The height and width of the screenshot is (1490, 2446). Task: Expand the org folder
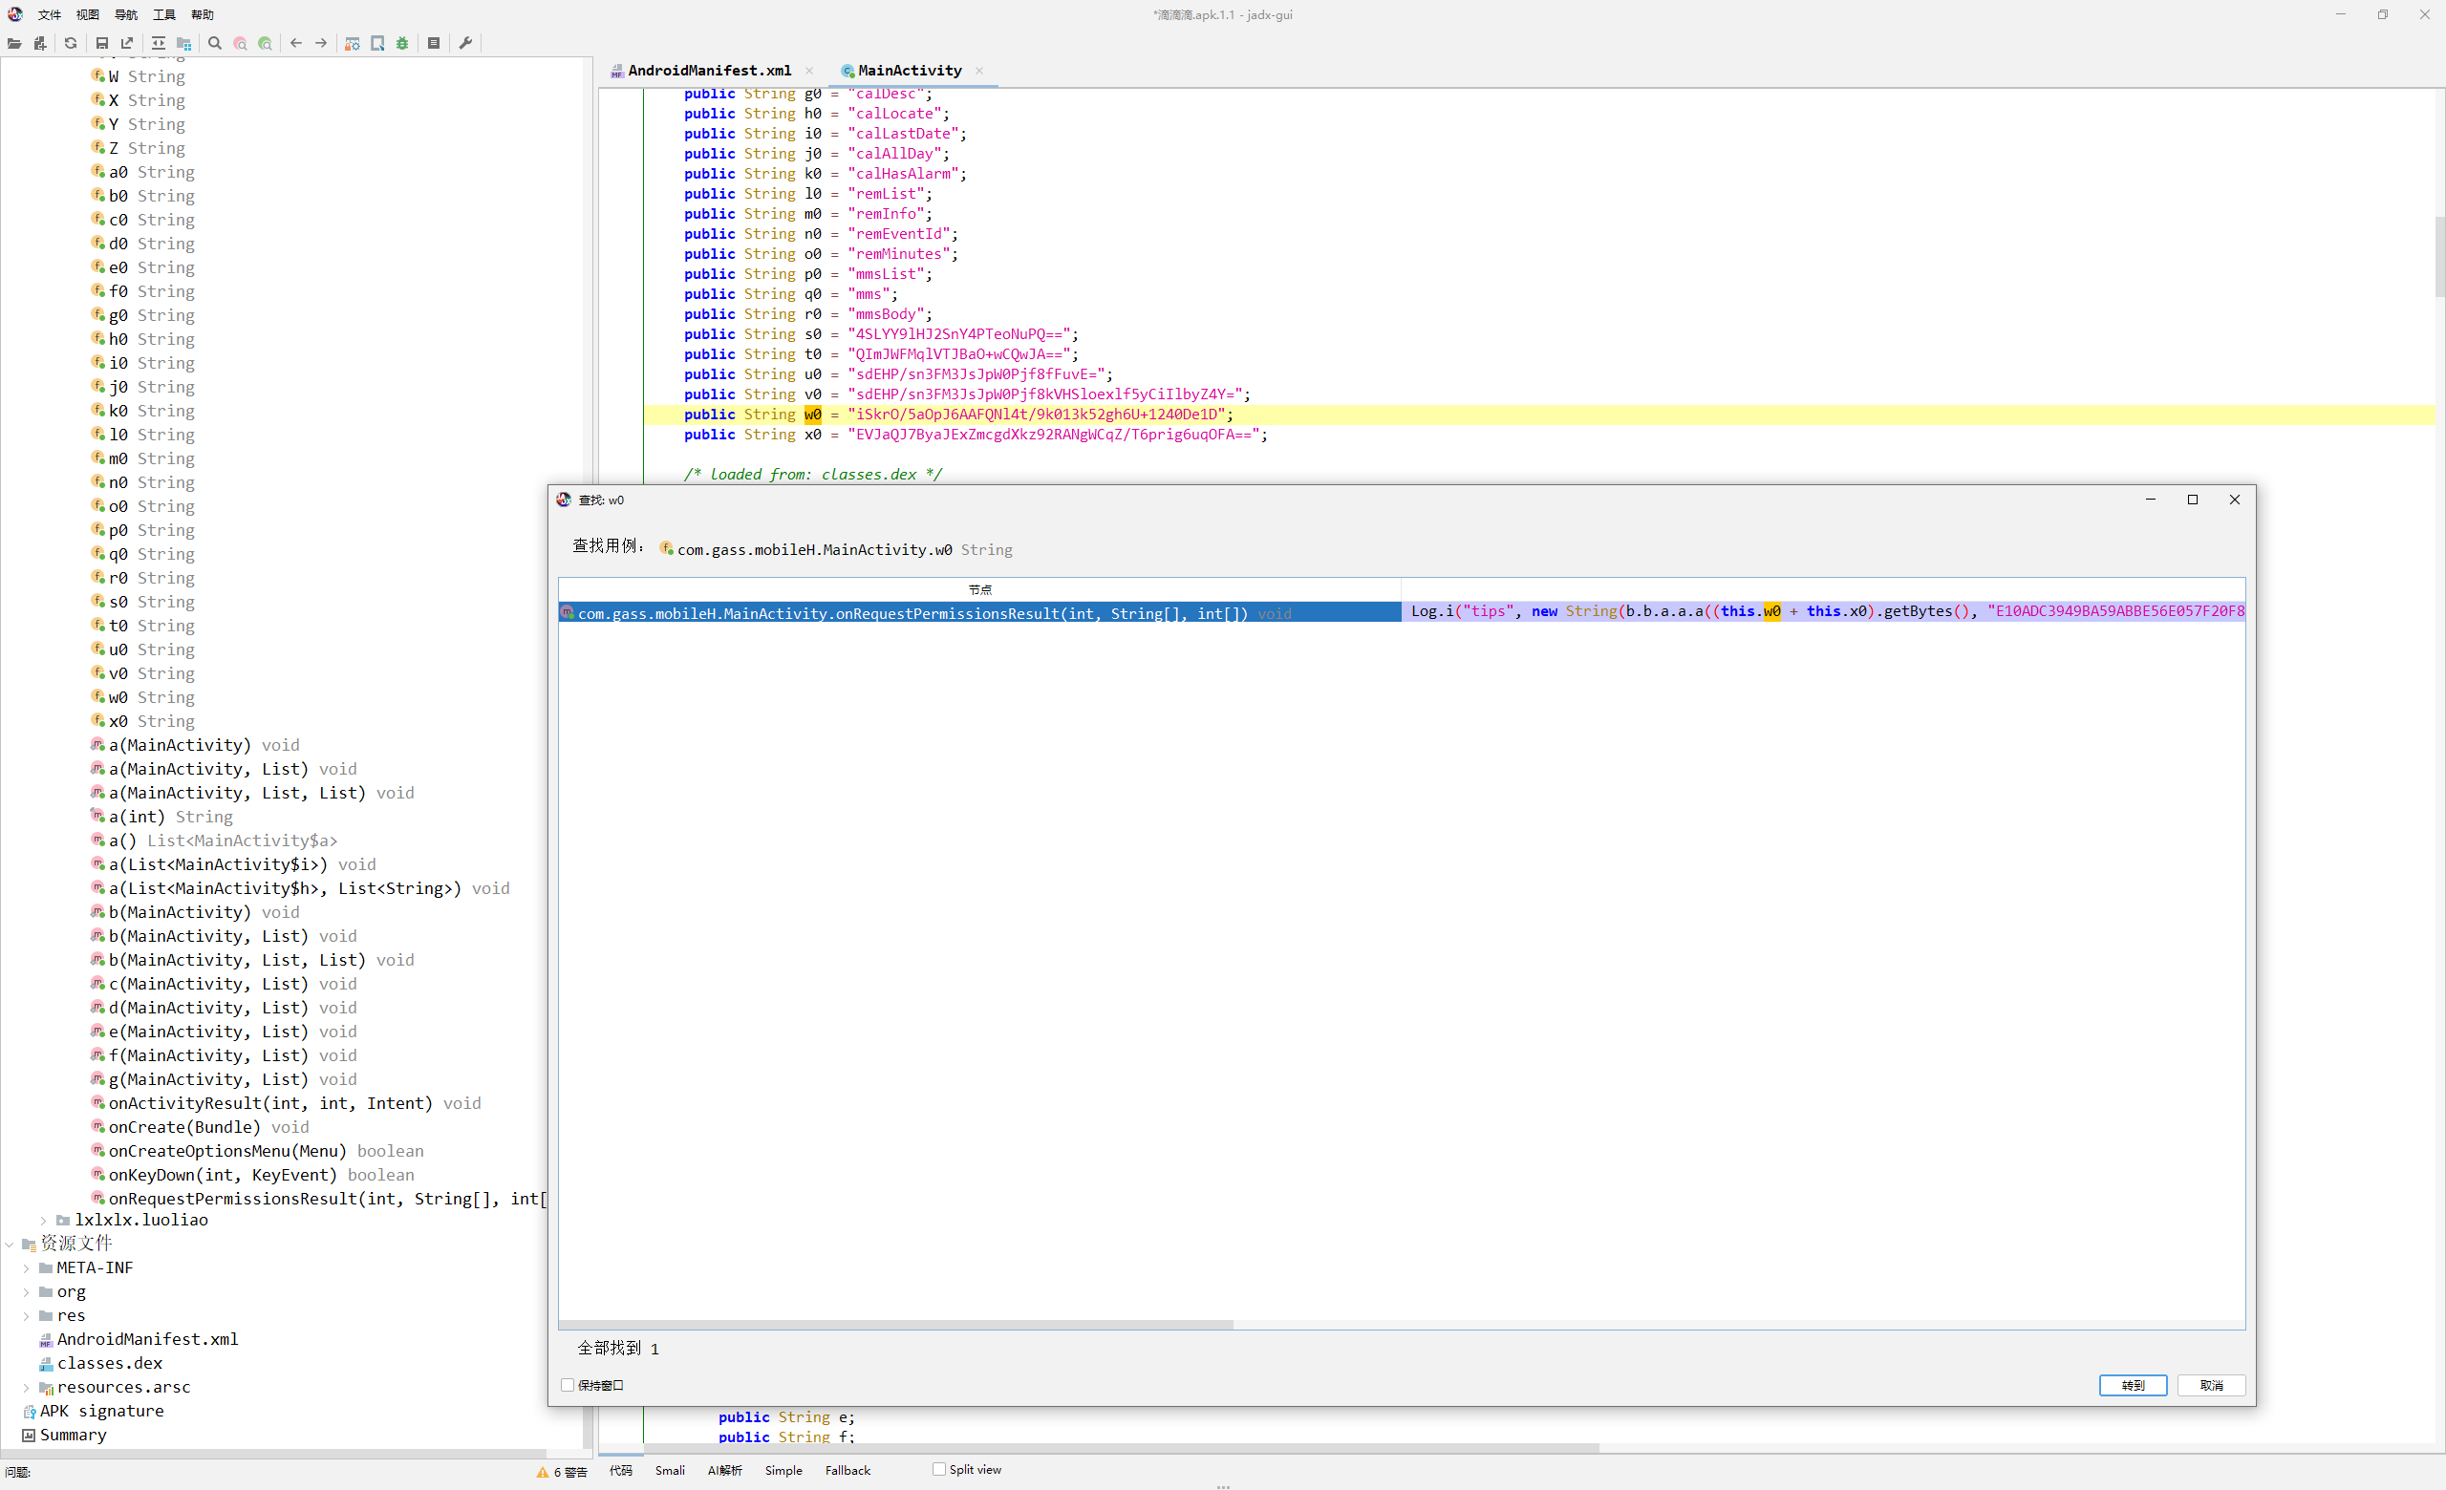[26, 1291]
